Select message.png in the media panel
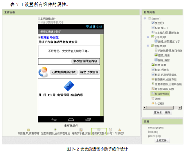This screenshot has width=185, height=157. point(156,127)
